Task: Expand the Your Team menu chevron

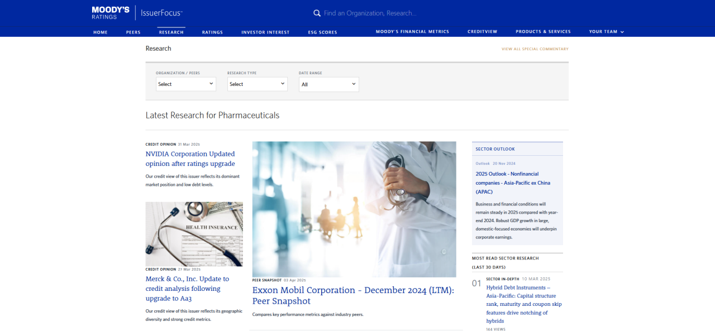Action: (x=622, y=32)
